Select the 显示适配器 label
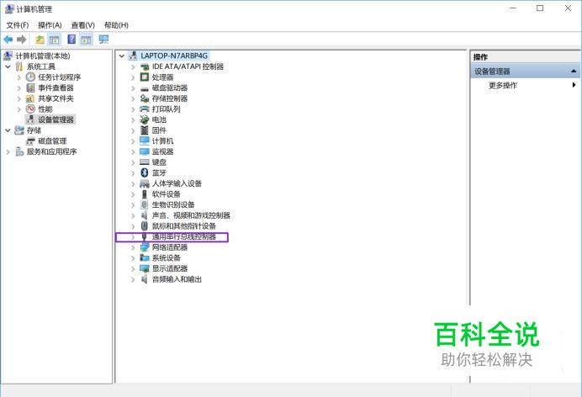Screen dimensions: 582x397 click(170, 268)
